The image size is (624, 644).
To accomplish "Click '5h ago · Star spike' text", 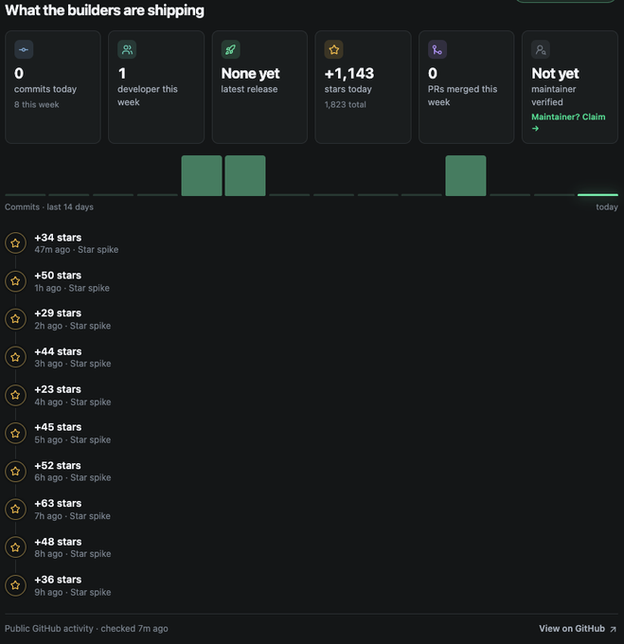I will click(x=73, y=439).
